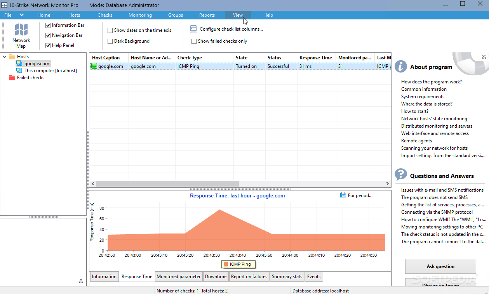Open the dropdown arrow next to File

pyautogui.click(x=22, y=15)
